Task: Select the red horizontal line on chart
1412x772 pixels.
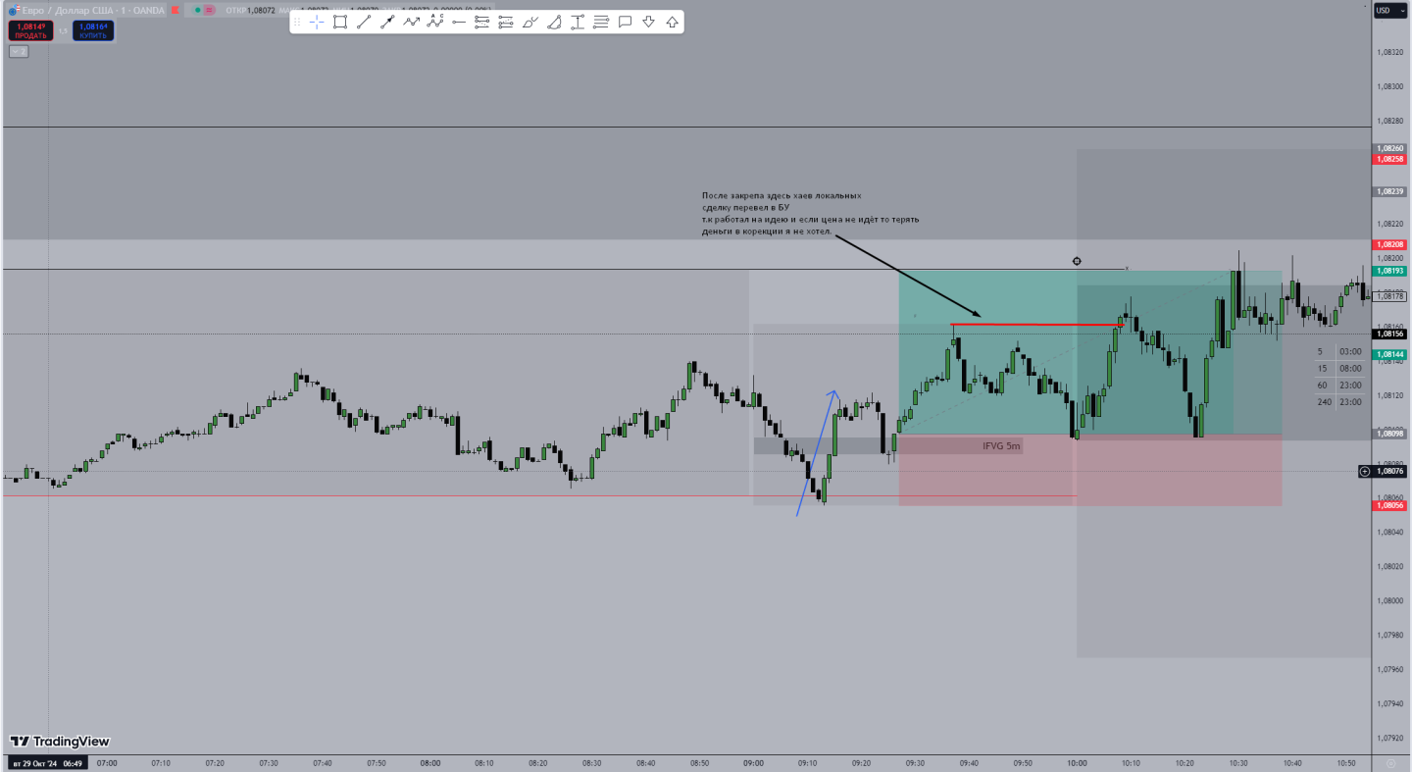Action: coord(1036,324)
